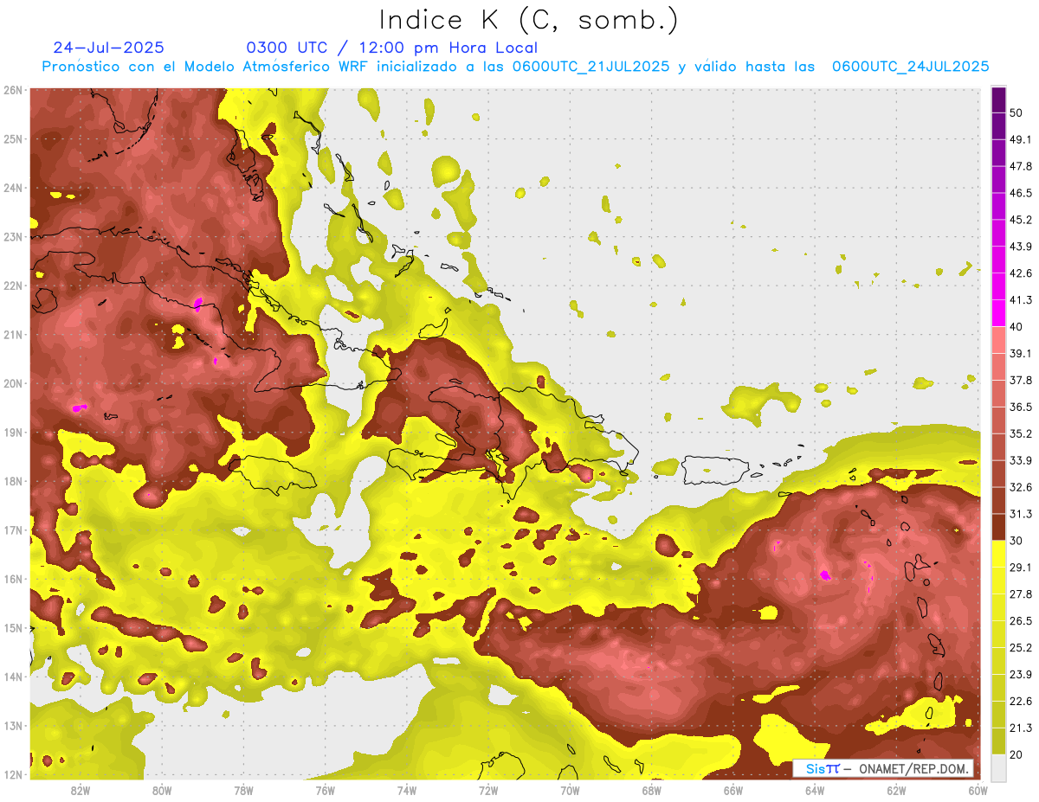Click the colorbar value '43.9'
The height and width of the screenshot is (802, 1039).
point(1021,247)
